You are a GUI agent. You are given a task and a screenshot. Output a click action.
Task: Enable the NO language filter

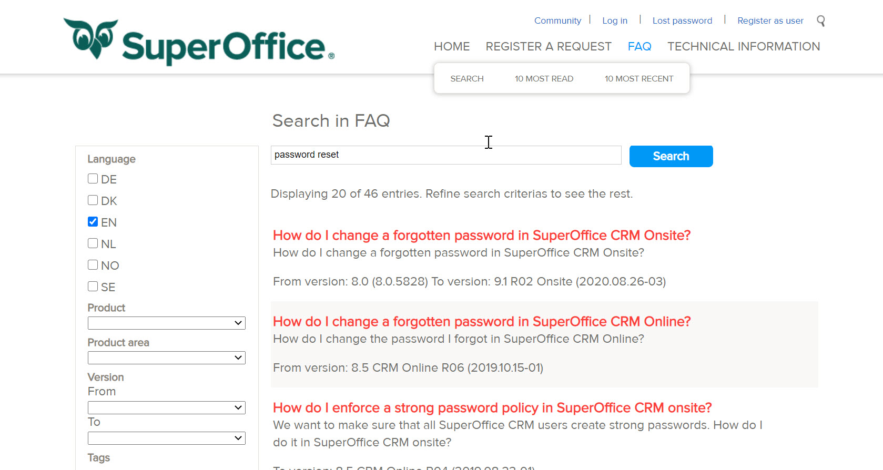tap(93, 265)
